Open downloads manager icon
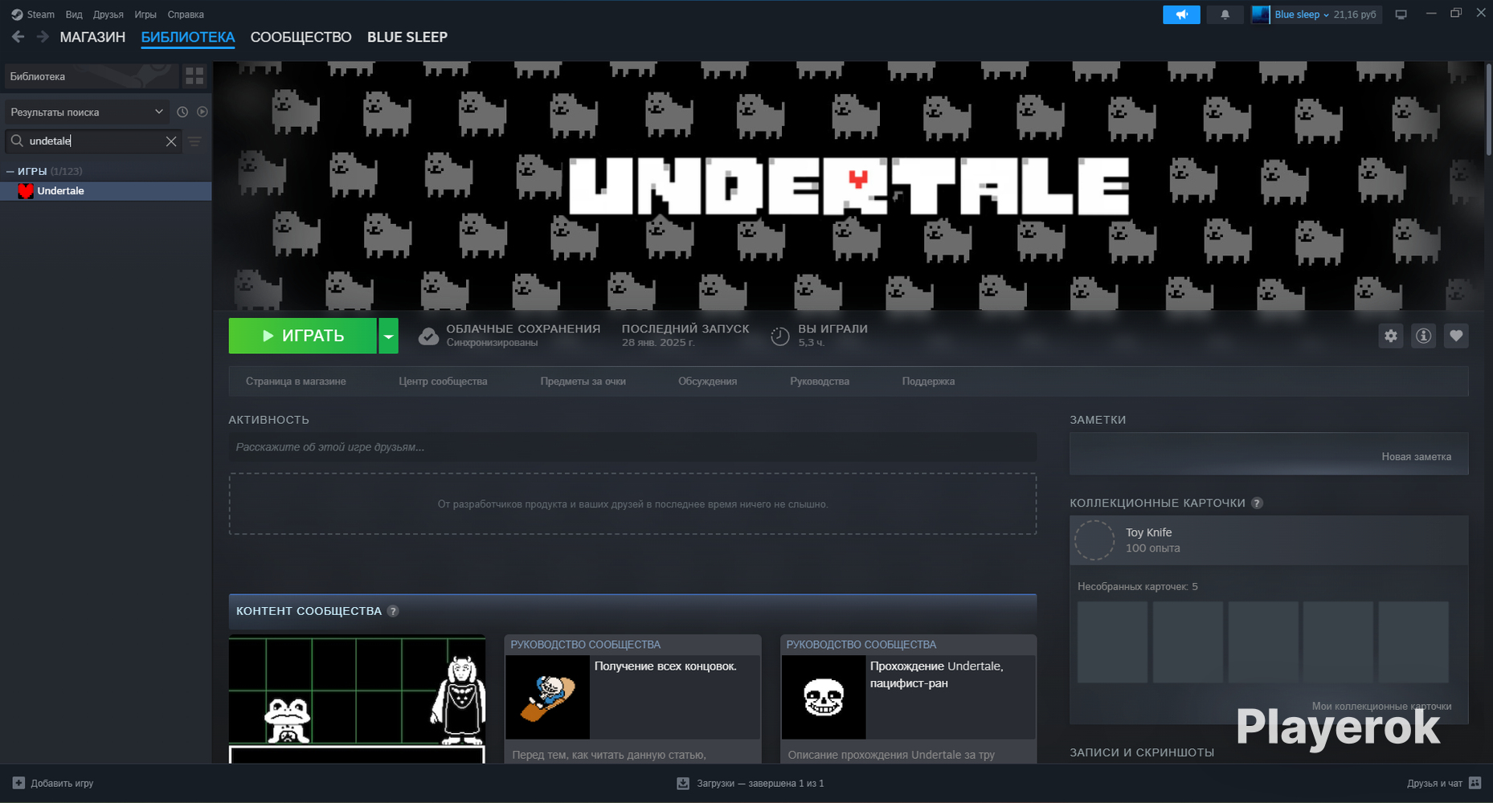 tap(683, 783)
